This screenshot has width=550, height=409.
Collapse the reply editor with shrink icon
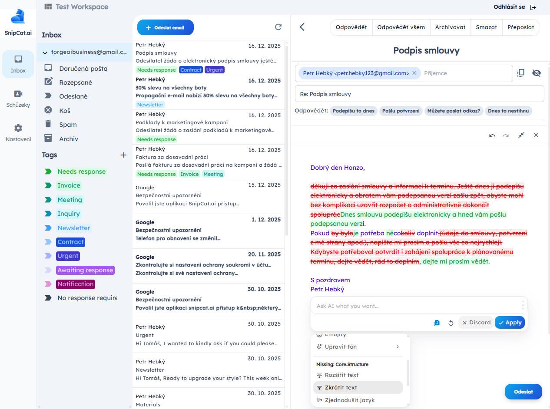coord(521,135)
